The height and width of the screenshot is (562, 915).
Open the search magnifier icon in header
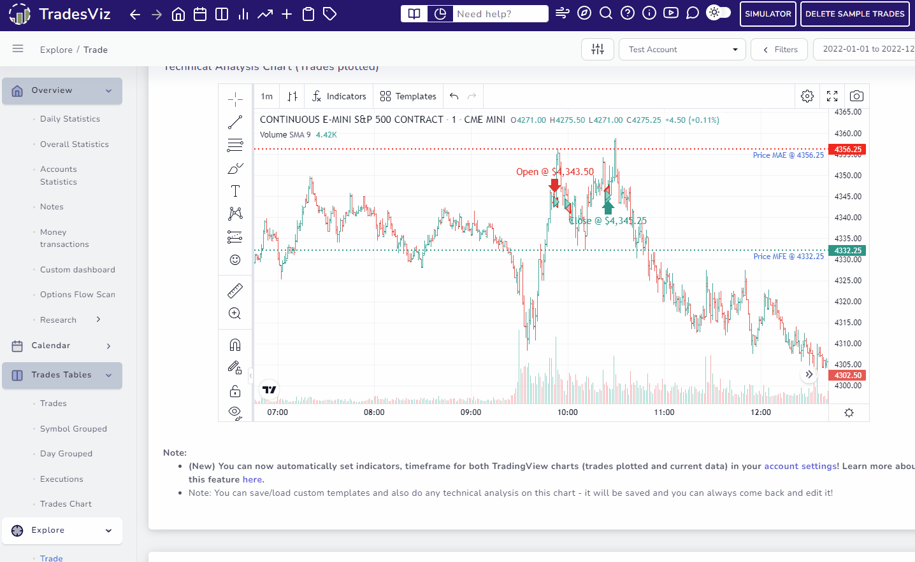click(x=606, y=13)
